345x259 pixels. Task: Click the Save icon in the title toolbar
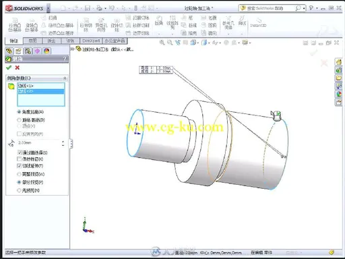(x=88, y=8)
